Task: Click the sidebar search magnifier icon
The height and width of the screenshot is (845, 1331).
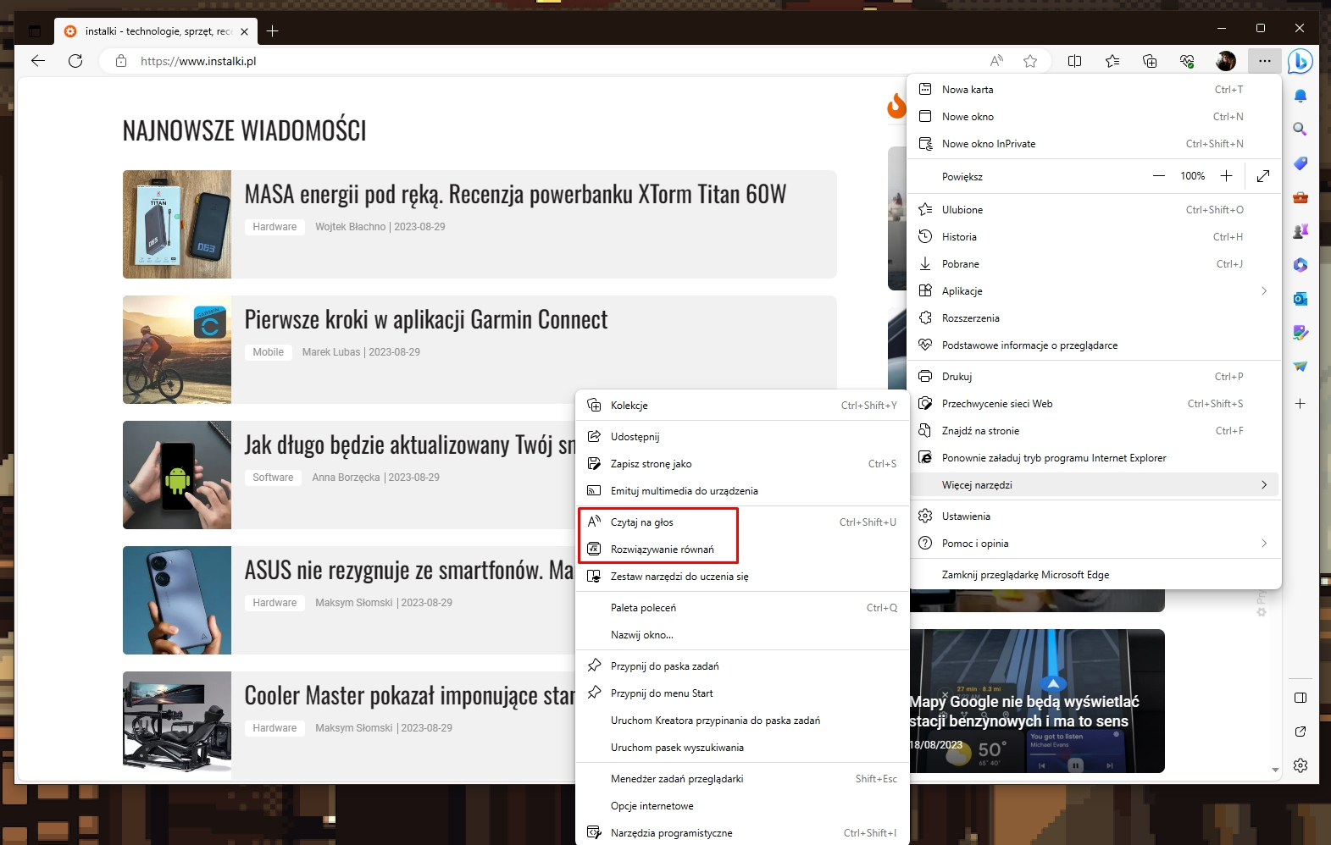Action: [x=1300, y=130]
